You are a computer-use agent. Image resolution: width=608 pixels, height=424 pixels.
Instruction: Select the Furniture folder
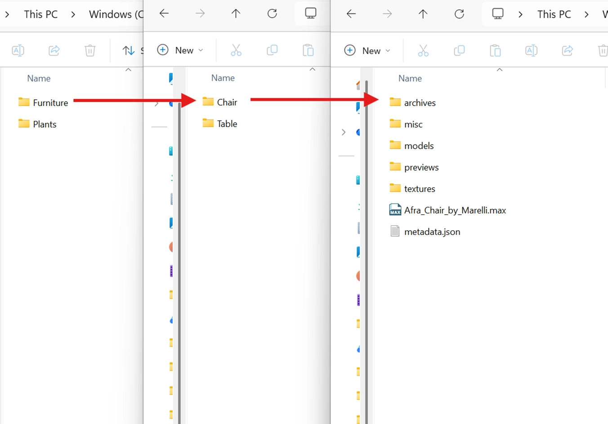[x=43, y=102]
